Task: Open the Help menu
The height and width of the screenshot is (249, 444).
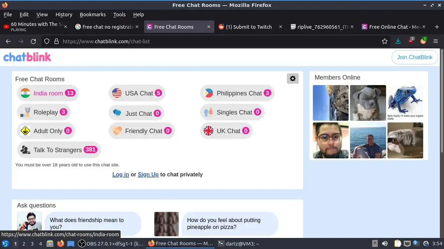Action: pos(138,15)
